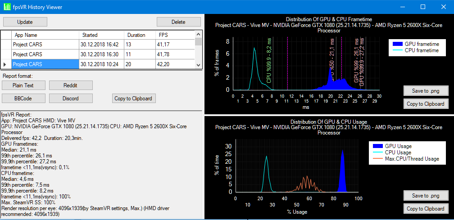454x220 pixels.
Task: Click the duration cell showing 11
Action: click(x=140, y=54)
